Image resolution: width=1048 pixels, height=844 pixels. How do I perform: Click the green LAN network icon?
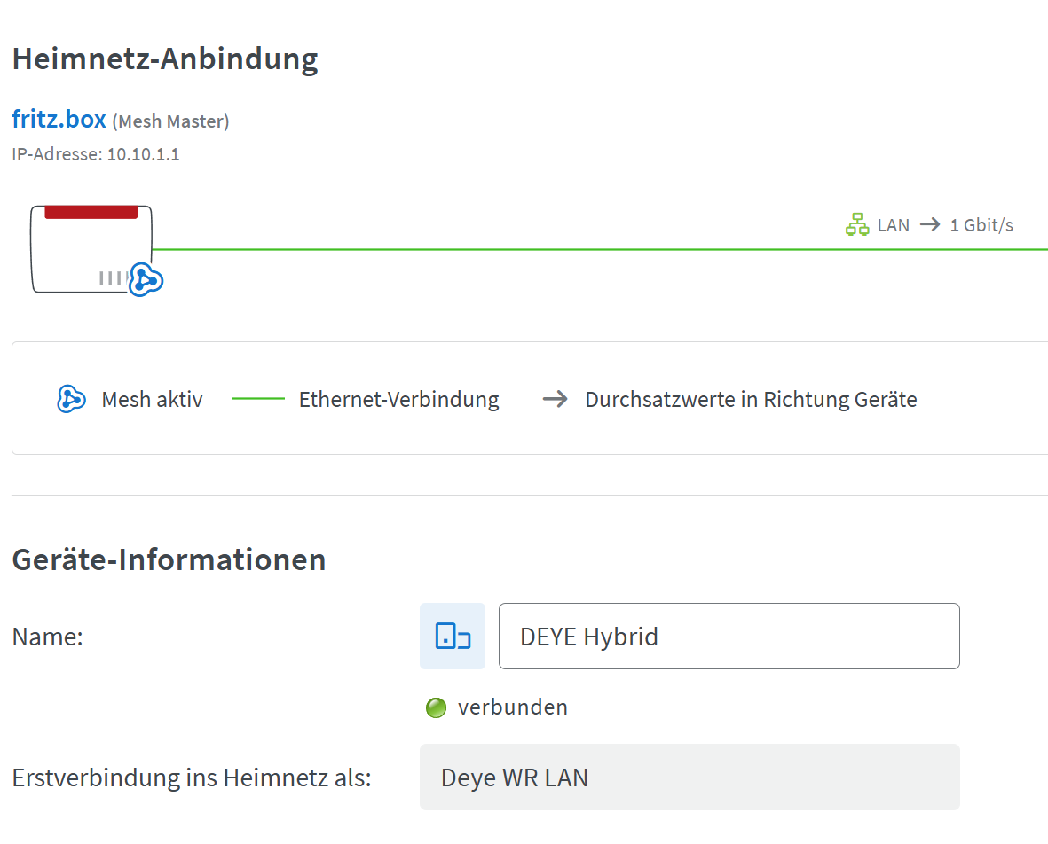coord(857,225)
